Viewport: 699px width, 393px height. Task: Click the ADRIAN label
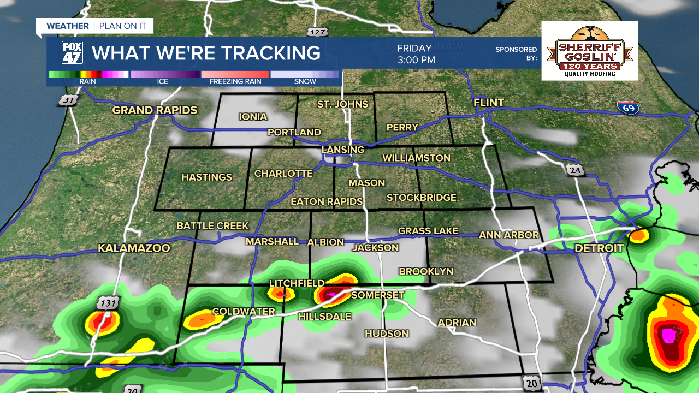pyautogui.click(x=457, y=323)
